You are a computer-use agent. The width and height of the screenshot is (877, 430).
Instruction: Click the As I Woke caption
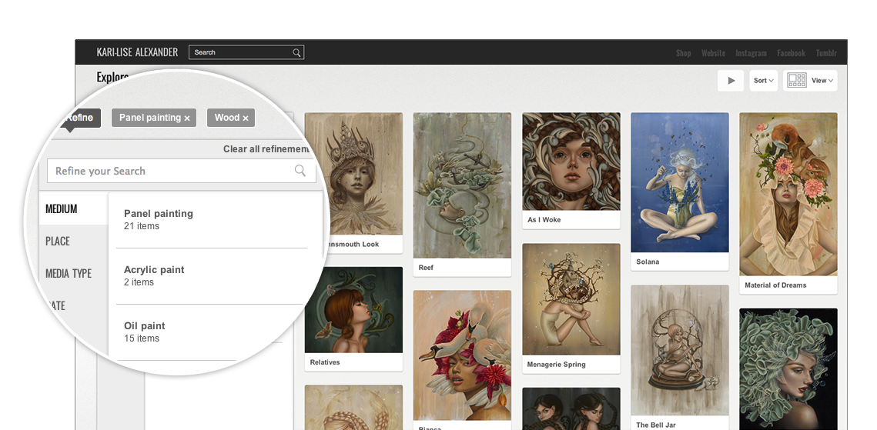point(544,220)
